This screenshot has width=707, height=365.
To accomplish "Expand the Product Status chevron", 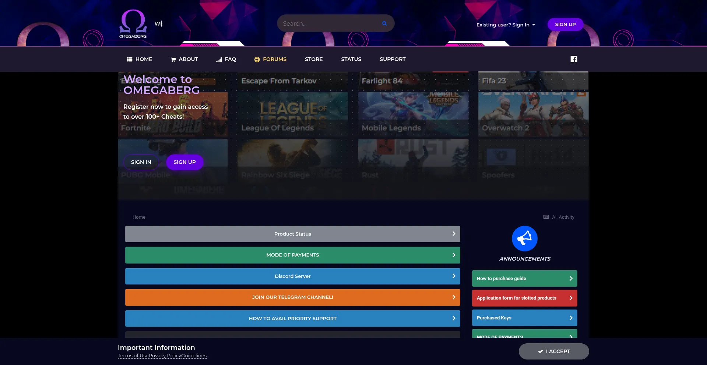I will (x=454, y=234).
